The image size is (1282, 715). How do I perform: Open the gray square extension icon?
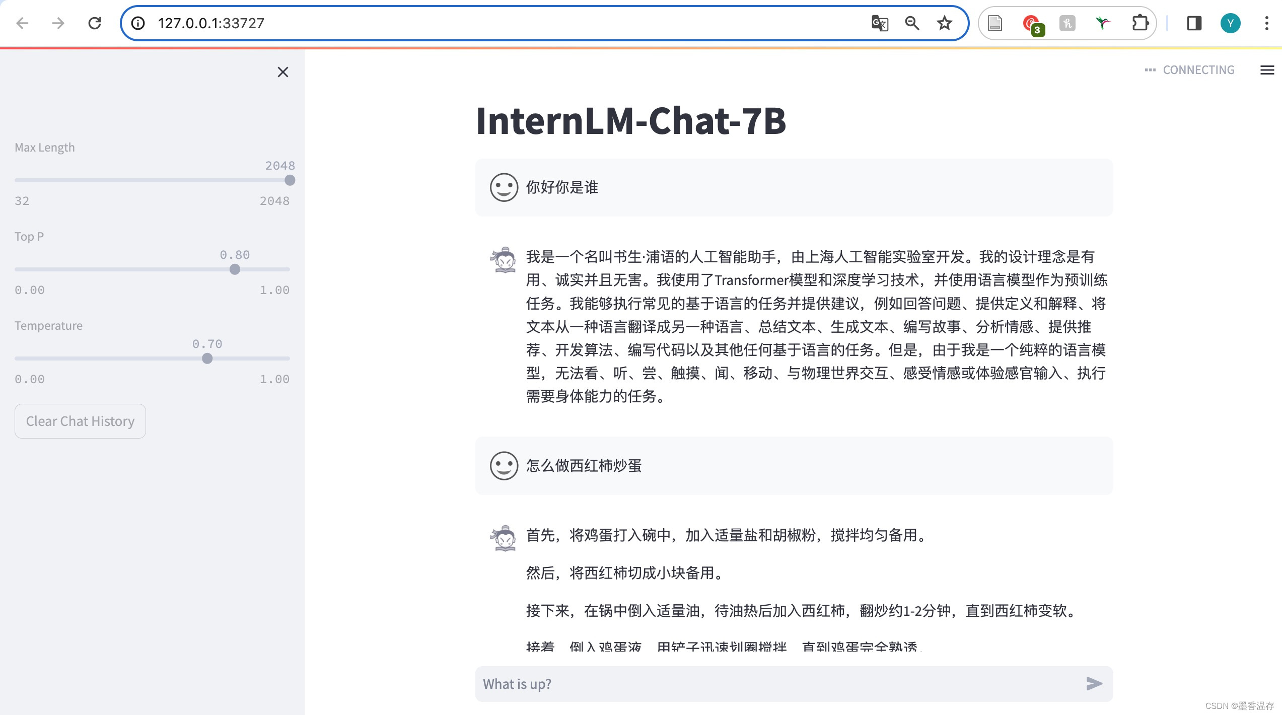coord(1067,23)
